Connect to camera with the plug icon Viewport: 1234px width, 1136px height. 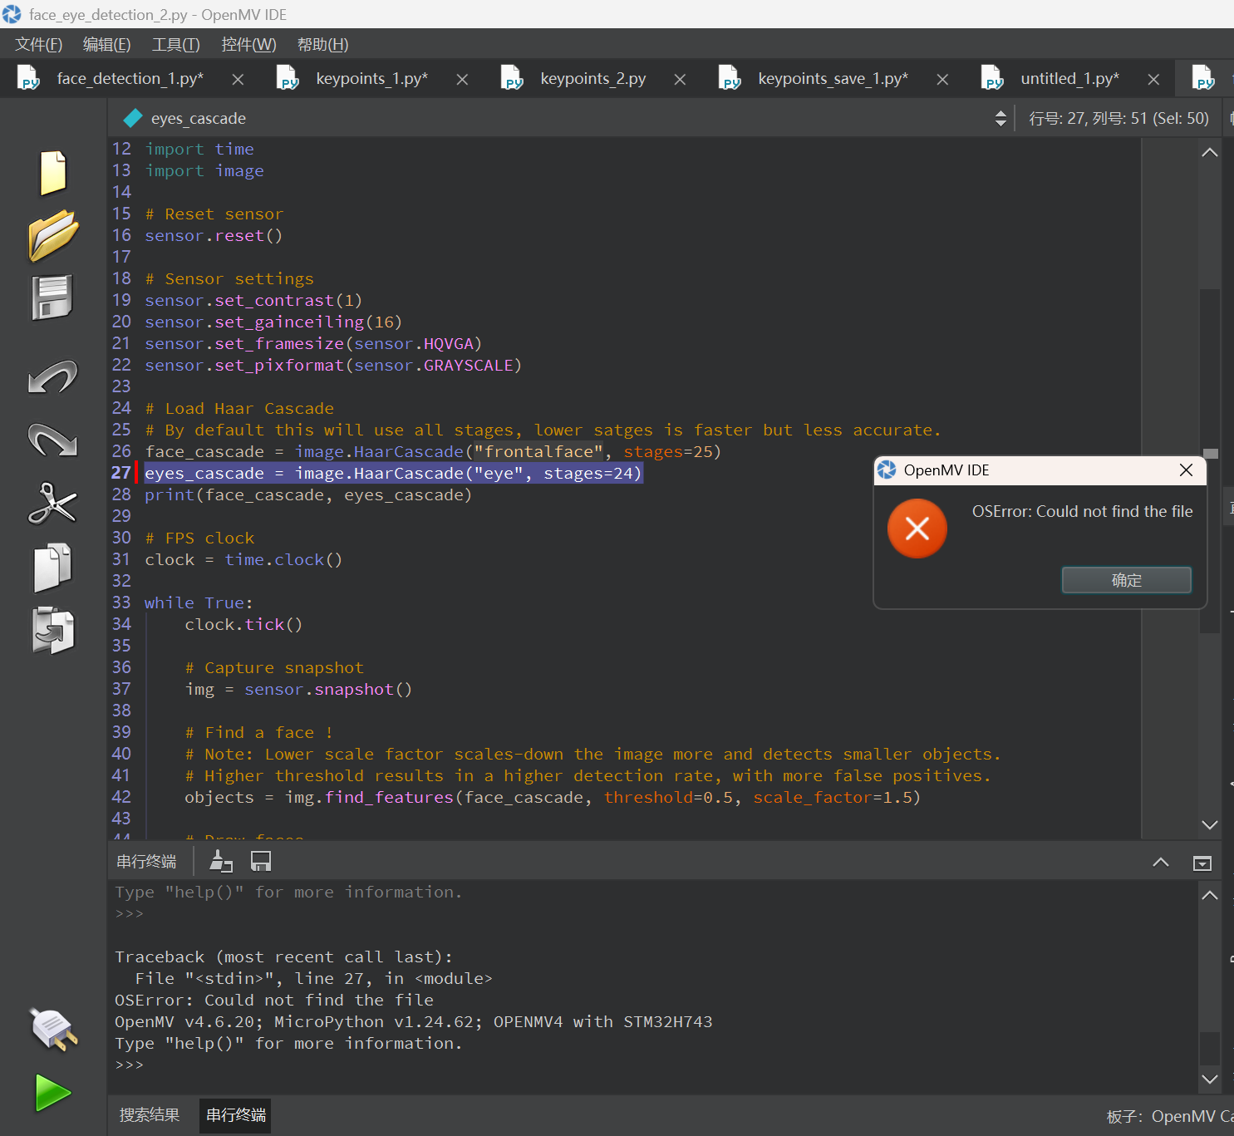(54, 1029)
